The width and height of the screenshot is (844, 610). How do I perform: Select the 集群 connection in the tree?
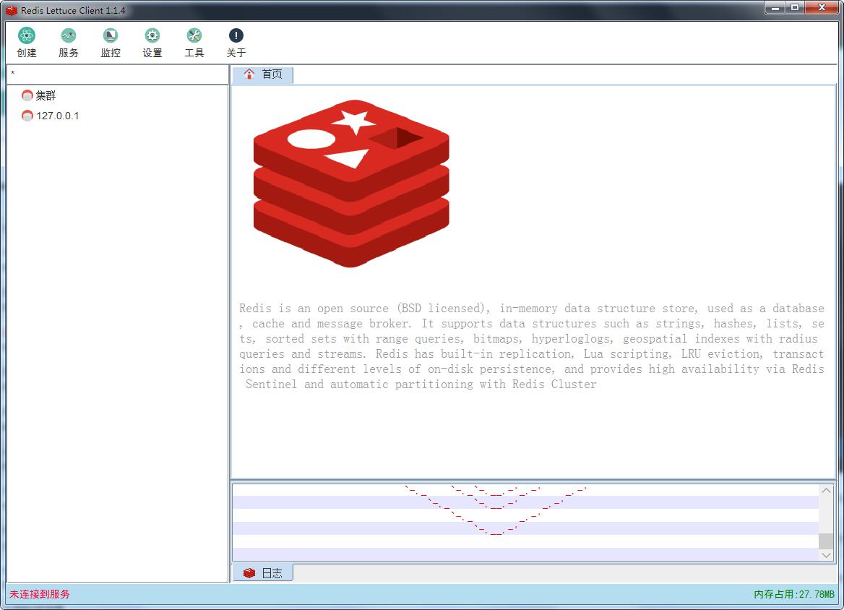(x=46, y=96)
